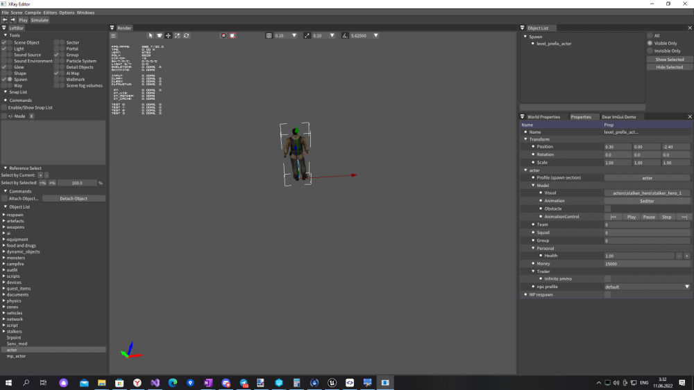The height and width of the screenshot is (390, 694).
Task: Activate the Rotate tool
Action: [186, 36]
